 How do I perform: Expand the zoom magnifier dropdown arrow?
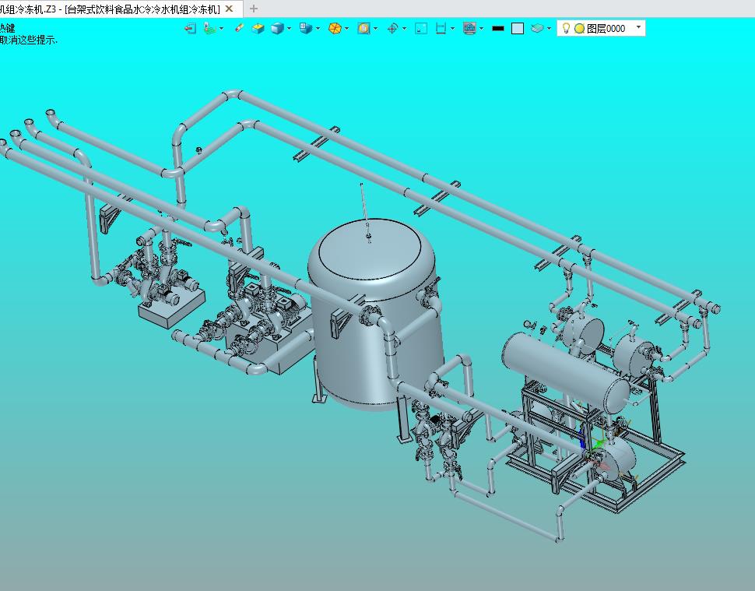(x=376, y=28)
